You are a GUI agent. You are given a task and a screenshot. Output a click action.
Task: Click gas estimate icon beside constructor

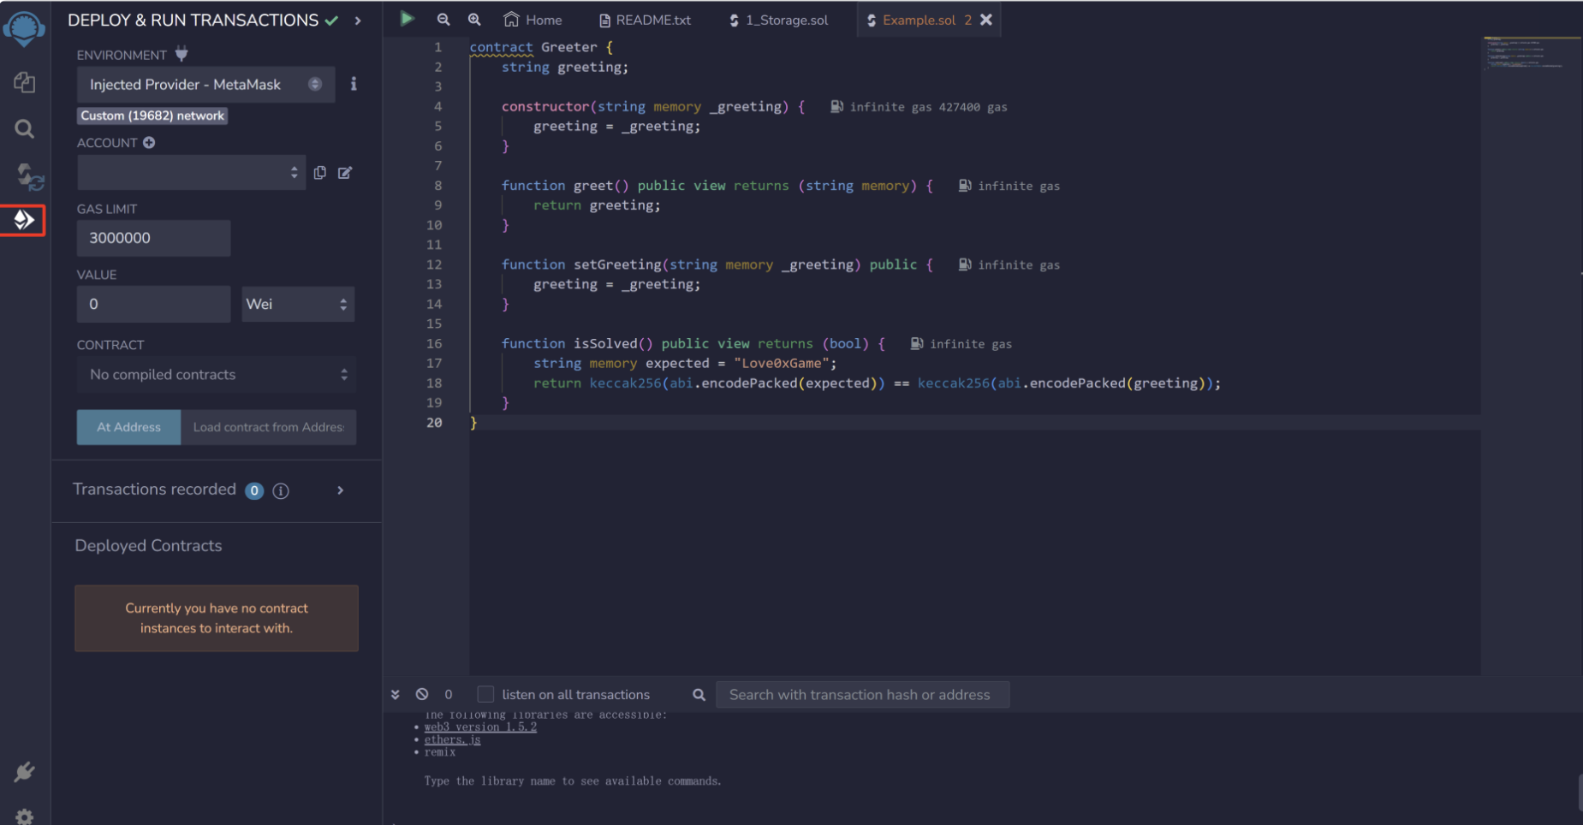836,106
